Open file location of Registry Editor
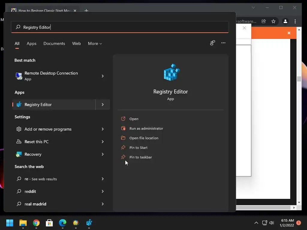 click(x=144, y=138)
